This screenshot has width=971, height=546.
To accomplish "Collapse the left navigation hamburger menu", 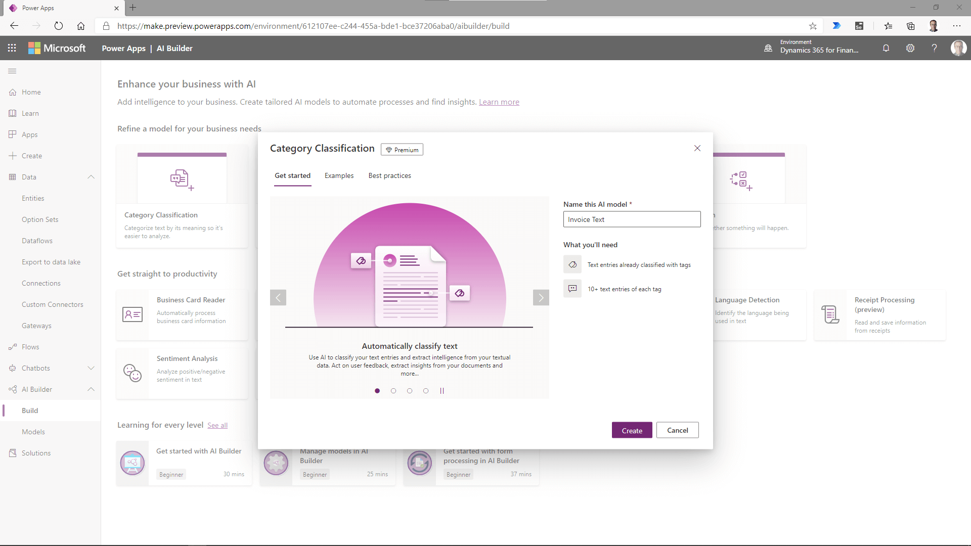I will tap(13, 71).
